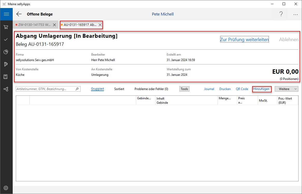Open the share nodes sidebar icon
The width and height of the screenshot is (302, 194).
tap(6, 89)
